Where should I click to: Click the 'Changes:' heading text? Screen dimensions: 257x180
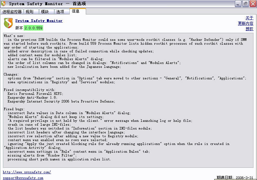11,75
